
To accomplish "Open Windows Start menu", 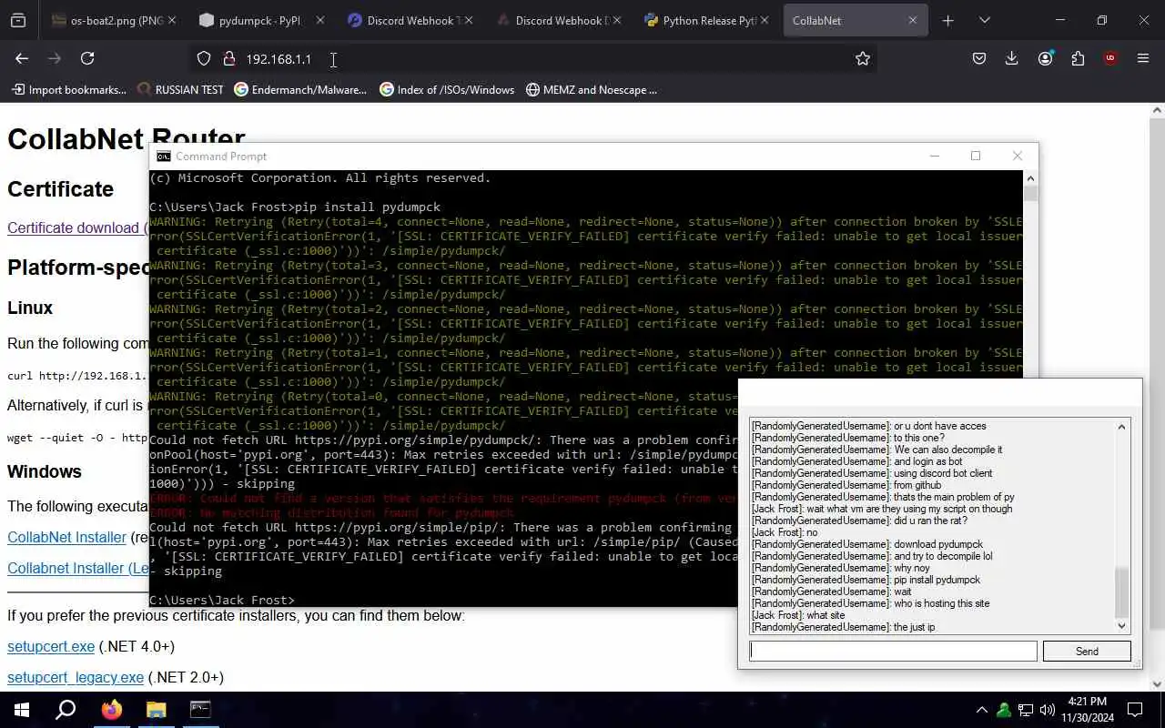I will pyautogui.click(x=22, y=710).
